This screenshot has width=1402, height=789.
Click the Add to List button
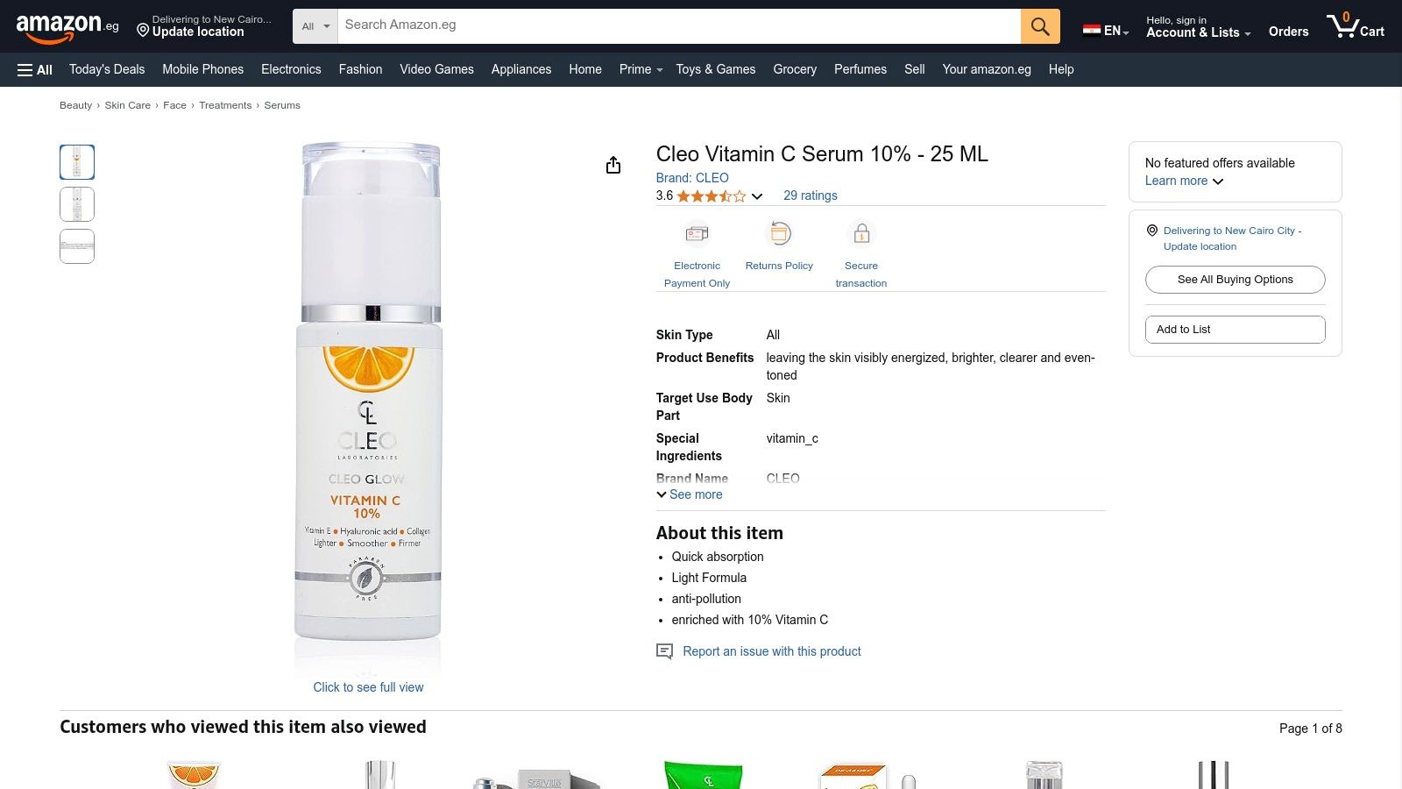pyautogui.click(x=1236, y=330)
